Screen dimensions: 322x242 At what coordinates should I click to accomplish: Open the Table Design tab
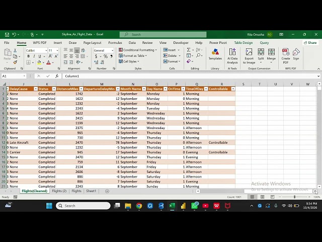[244, 43]
